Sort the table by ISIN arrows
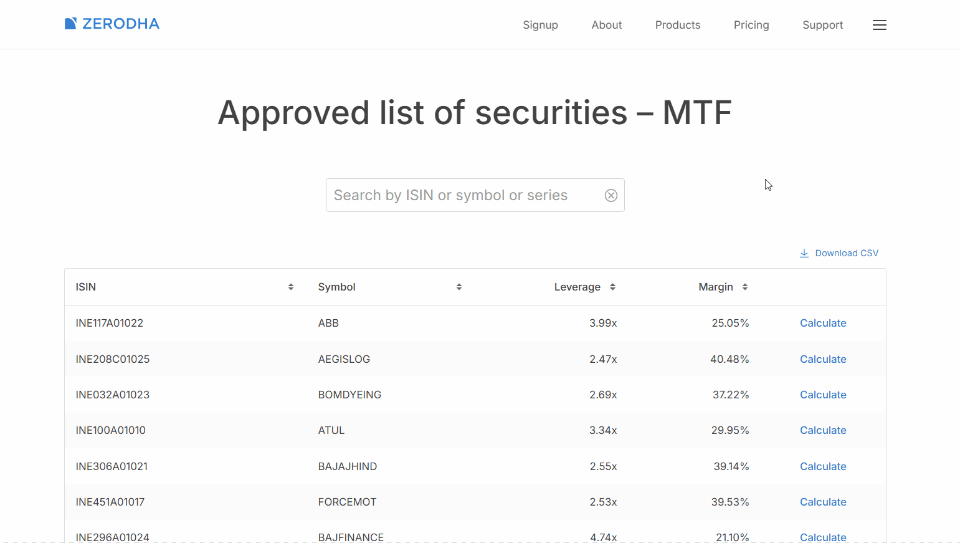 [x=290, y=287]
